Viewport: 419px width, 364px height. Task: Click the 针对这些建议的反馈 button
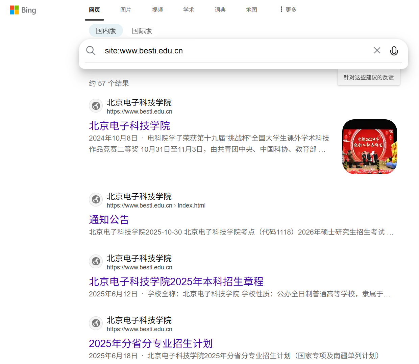point(369,77)
